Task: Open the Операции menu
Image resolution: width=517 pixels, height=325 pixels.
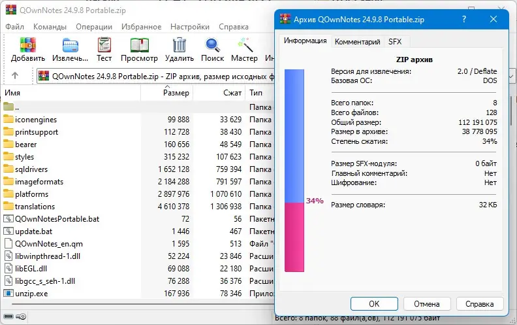Action: (94, 27)
